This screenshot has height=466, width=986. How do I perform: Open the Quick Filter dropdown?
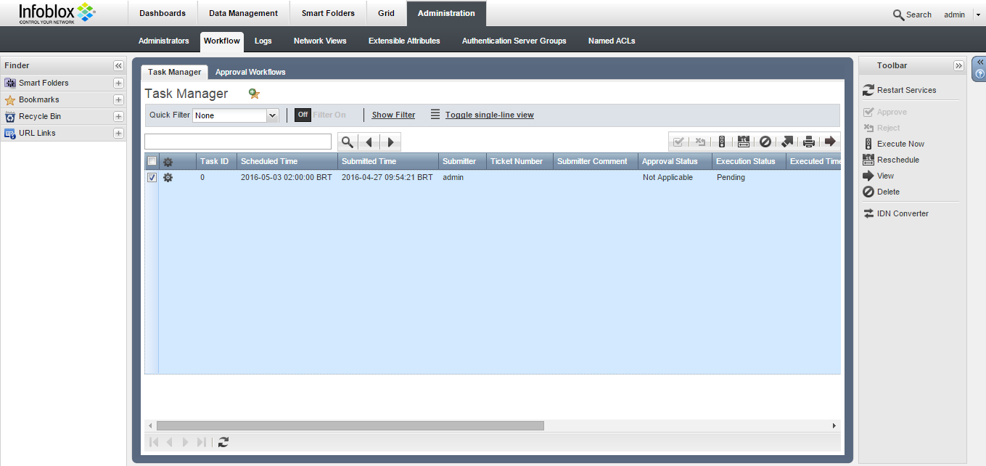[273, 115]
